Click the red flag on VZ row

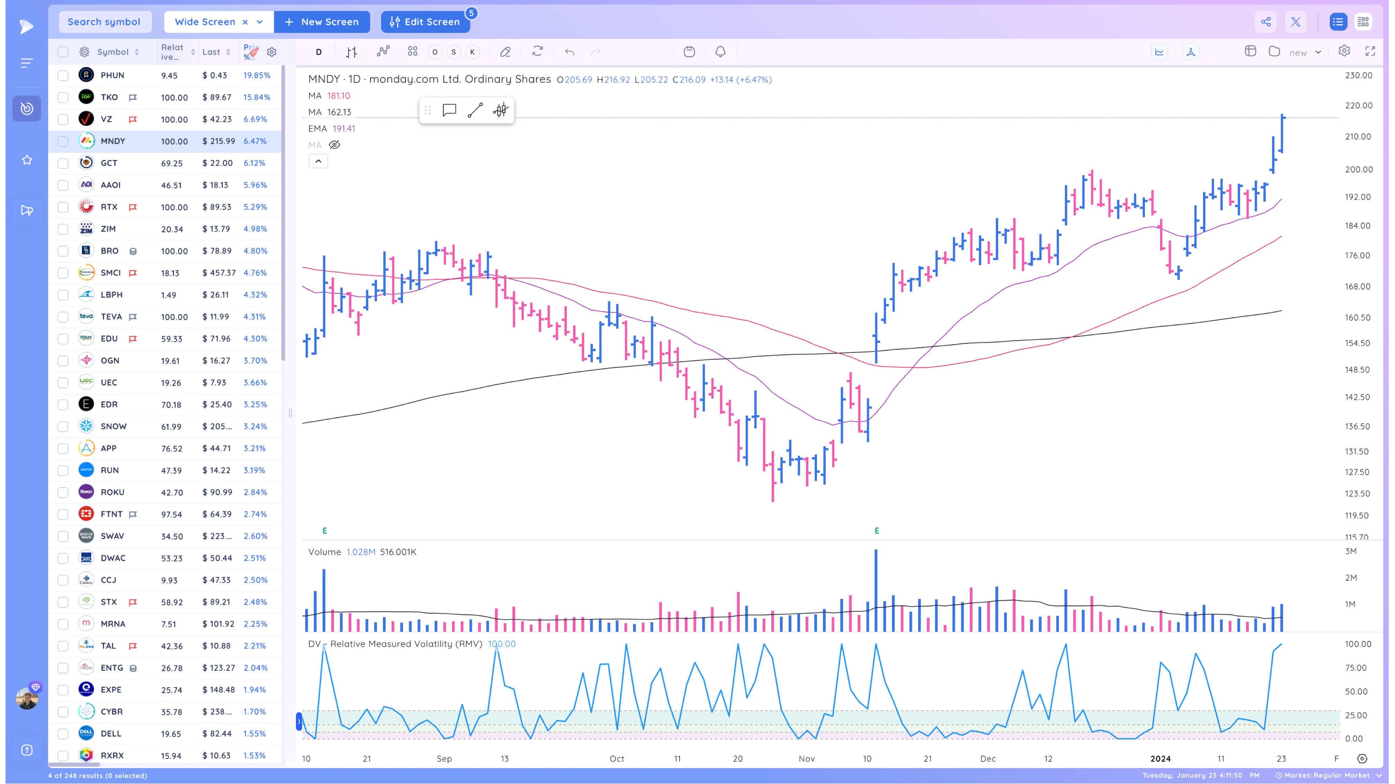pos(133,119)
